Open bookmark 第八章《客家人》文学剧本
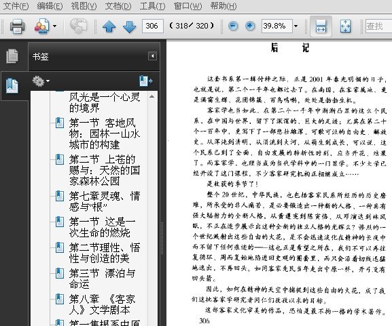 click(103, 304)
